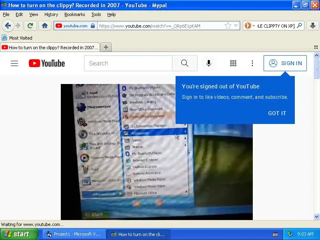Open the Bookmarks menu
The height and width of the screenshot is (240, 320).
point(75,14)
